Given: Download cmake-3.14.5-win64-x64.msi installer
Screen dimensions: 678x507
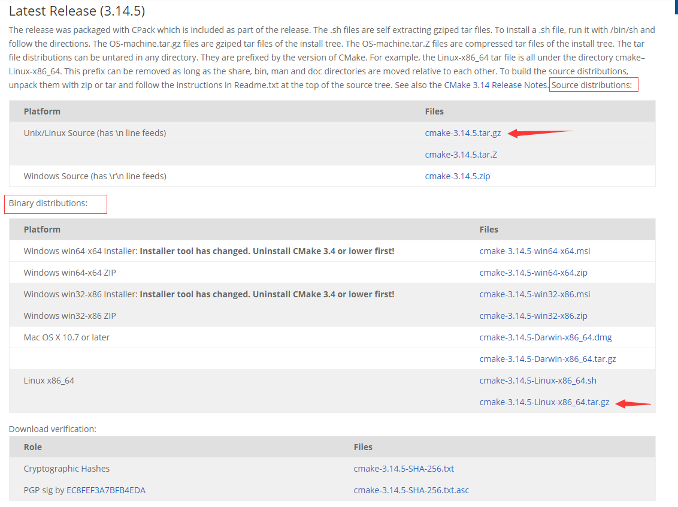Looking at the screenshot, I should (534, 251).
